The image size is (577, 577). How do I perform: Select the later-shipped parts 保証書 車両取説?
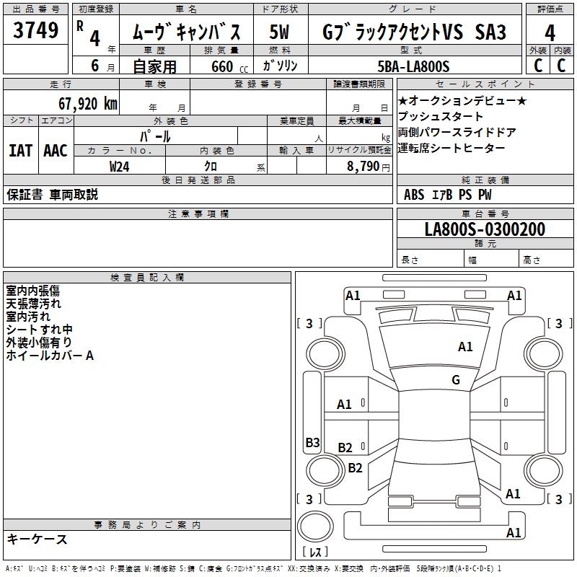point(52,195)
